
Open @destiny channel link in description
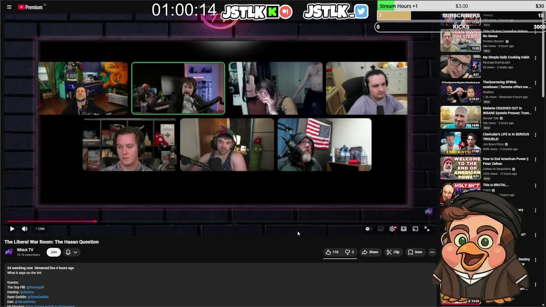[x=27, y=292]
